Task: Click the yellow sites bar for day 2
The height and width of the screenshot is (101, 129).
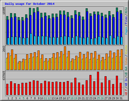Action: pyautogui.click(x=11, y=63)
